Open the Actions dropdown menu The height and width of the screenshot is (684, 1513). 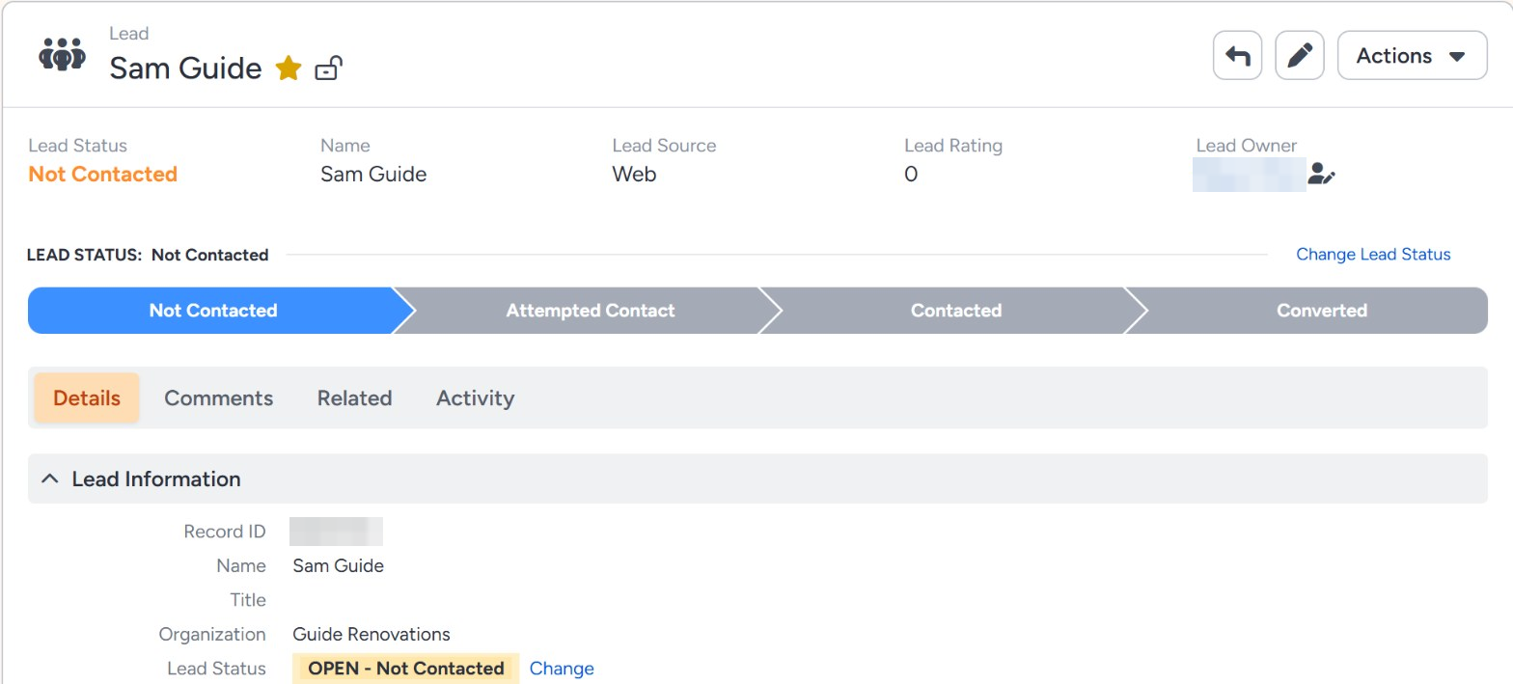[1412, 56]
